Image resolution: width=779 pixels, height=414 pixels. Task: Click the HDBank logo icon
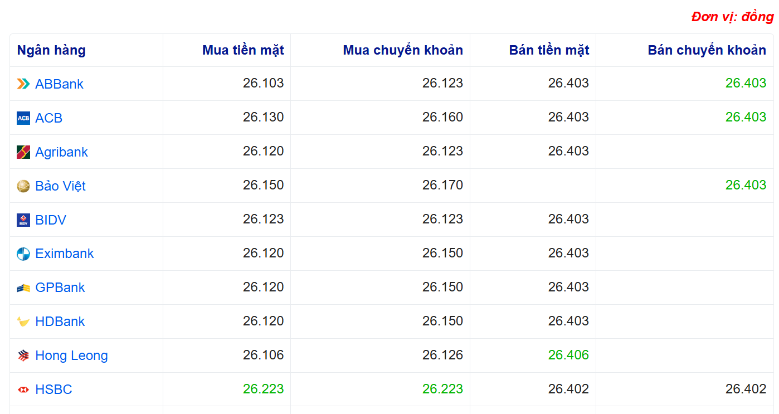tap(23, 322)
